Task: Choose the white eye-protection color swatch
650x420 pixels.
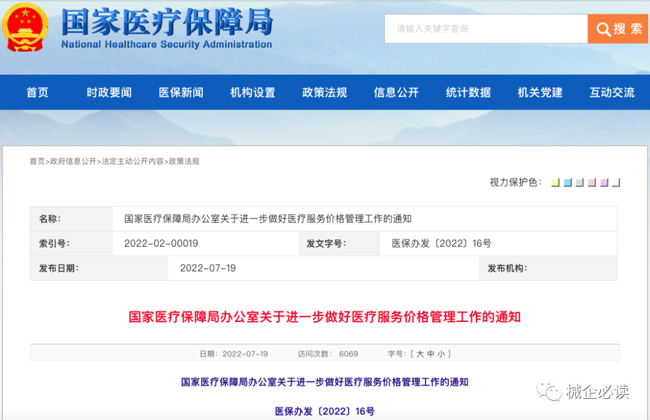Action: point(616,182)
